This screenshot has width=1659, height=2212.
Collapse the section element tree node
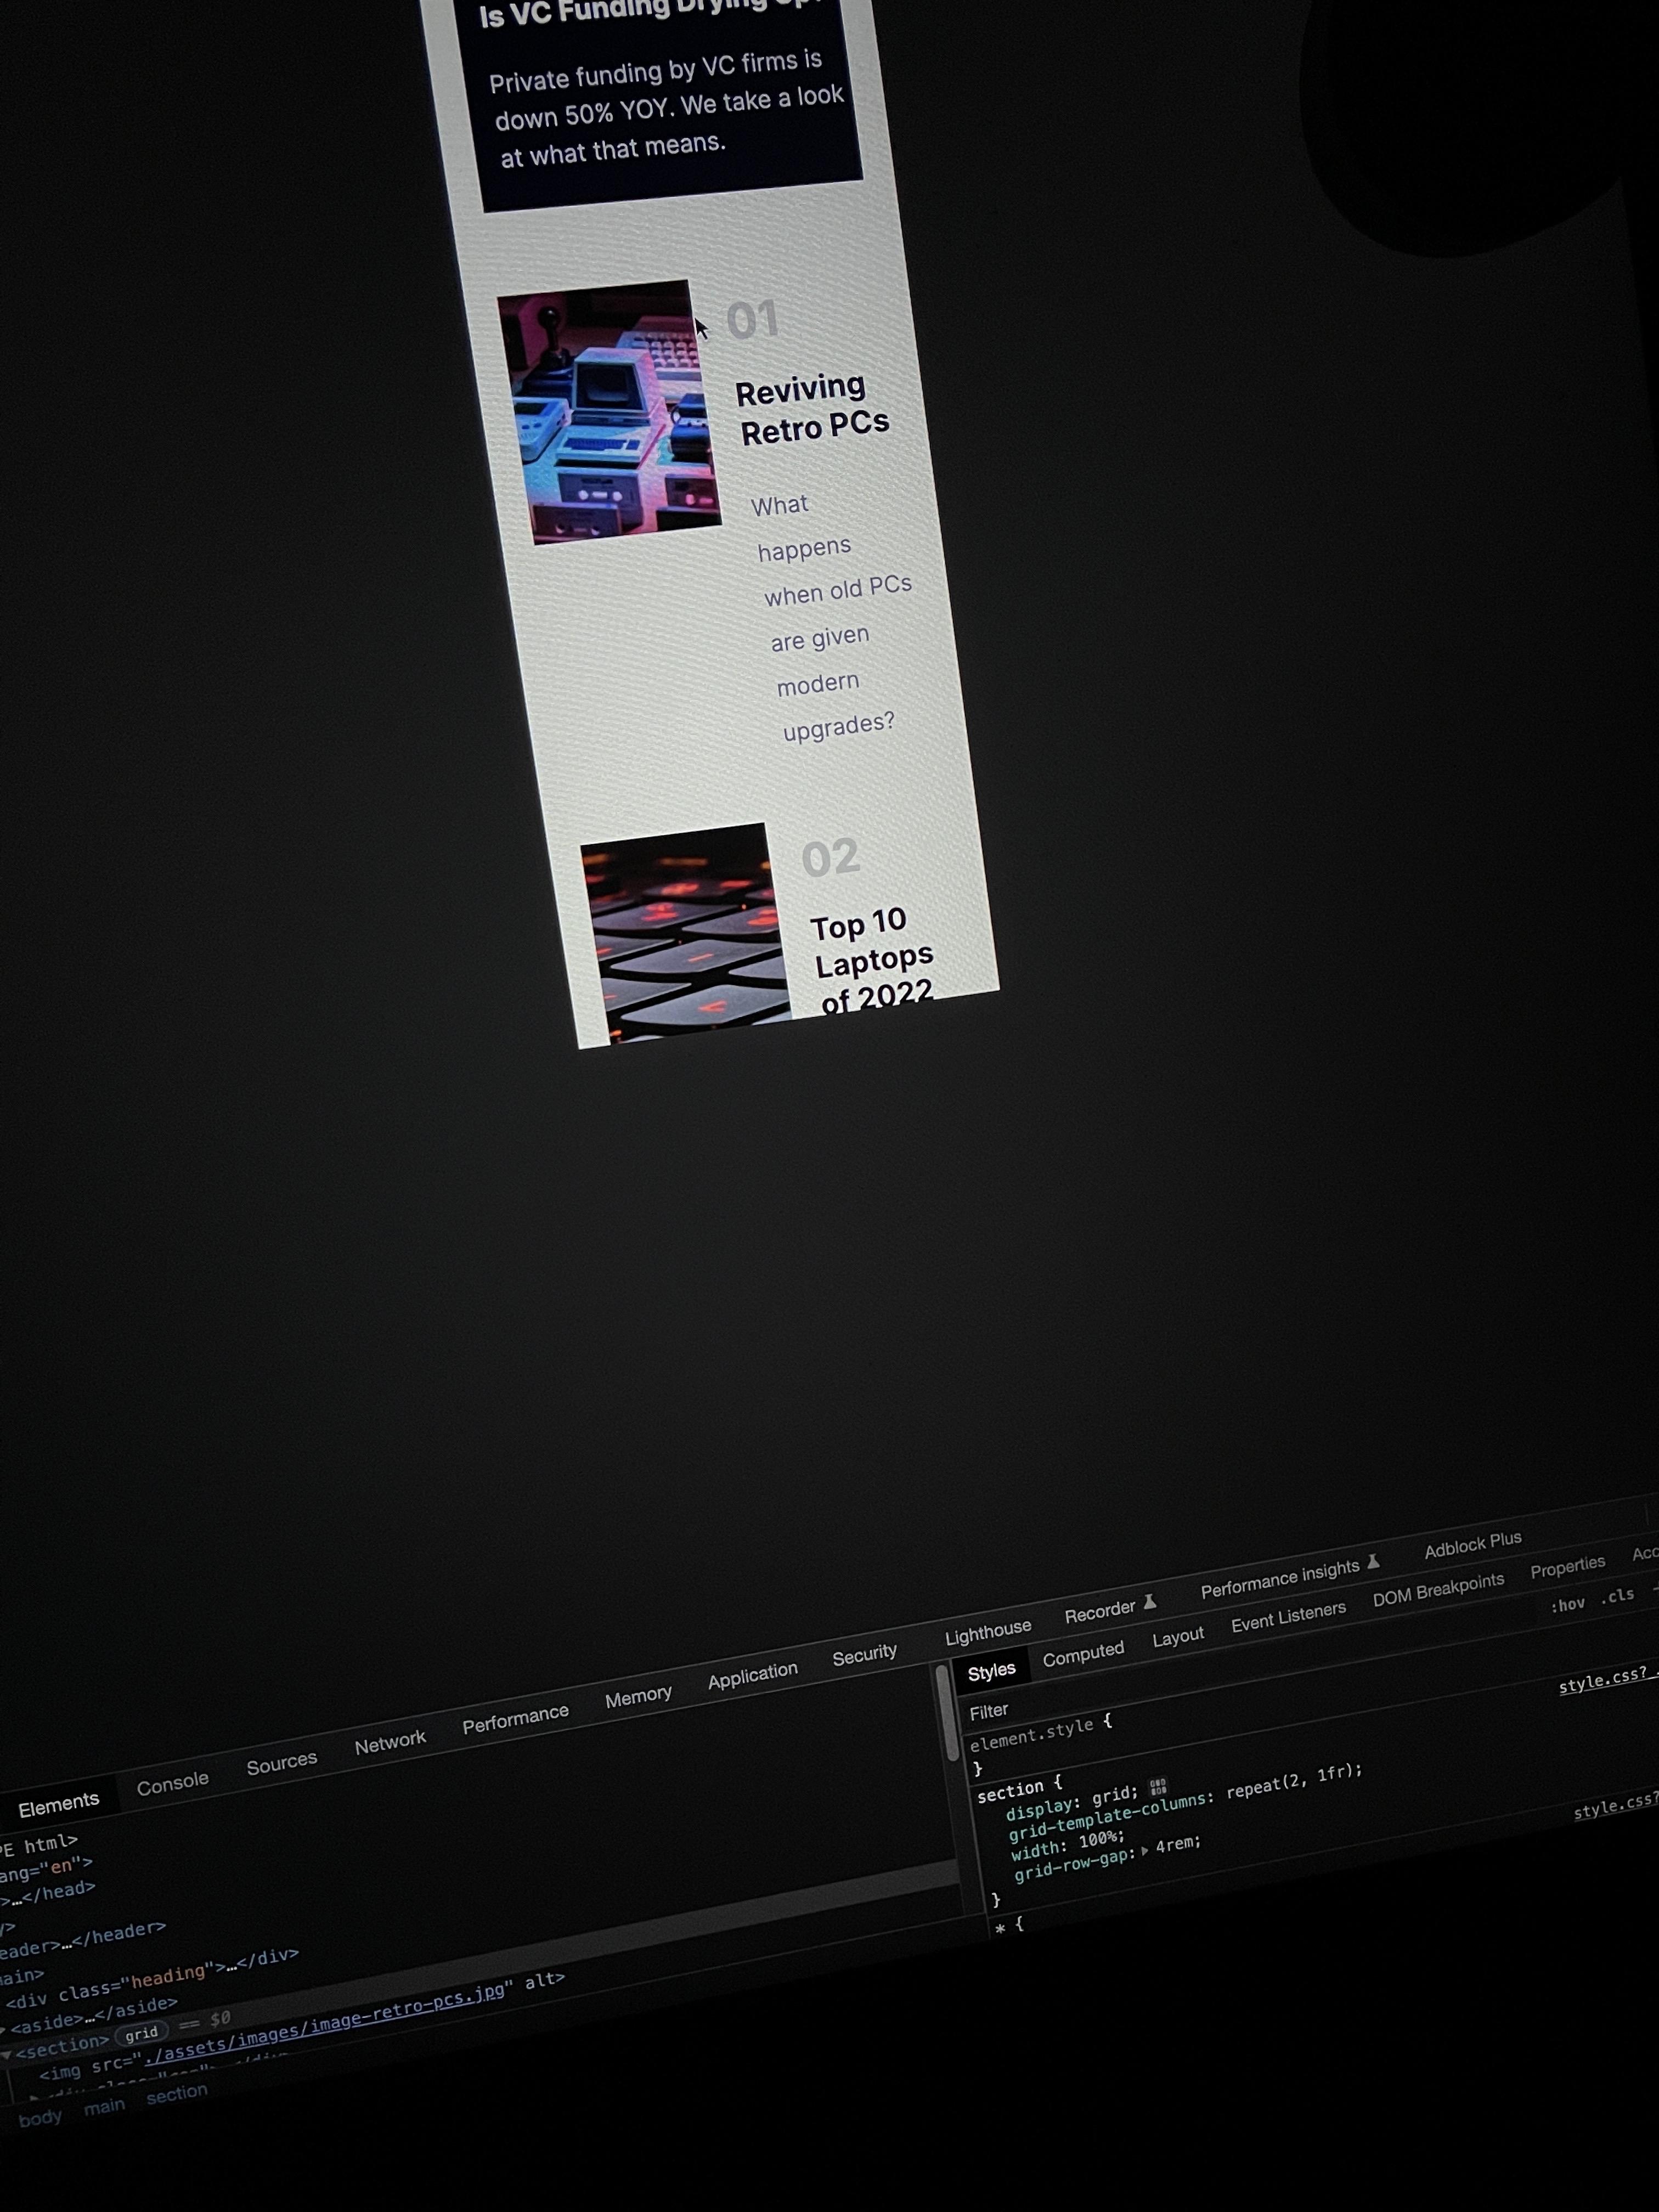click(7, 2055)
